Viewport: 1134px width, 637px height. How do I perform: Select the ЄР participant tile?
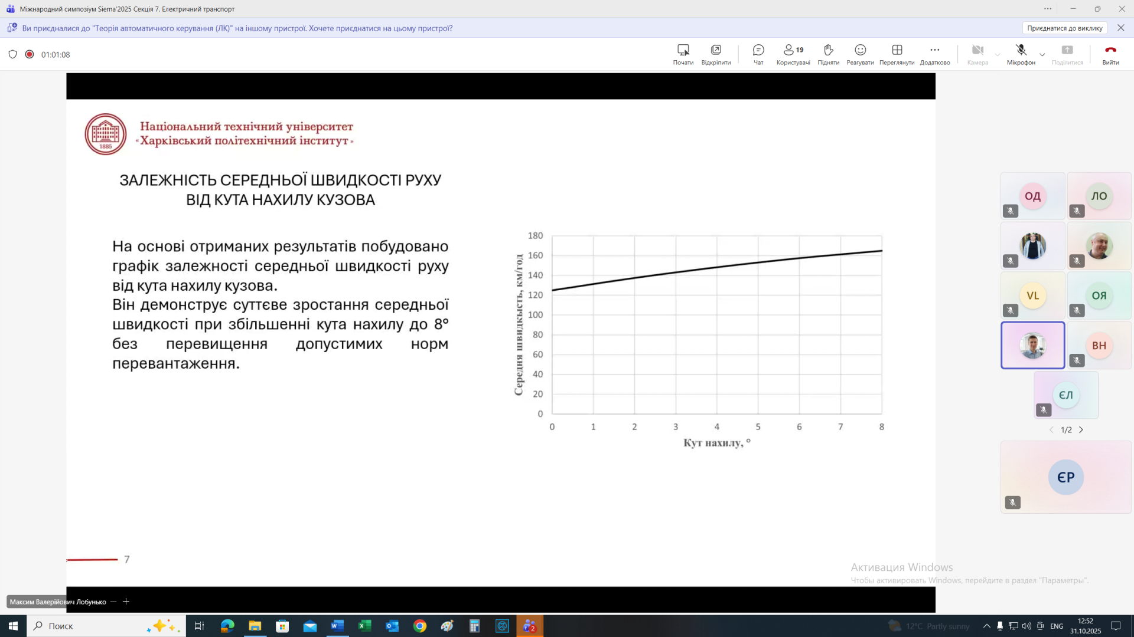(x=1065, y=477)
